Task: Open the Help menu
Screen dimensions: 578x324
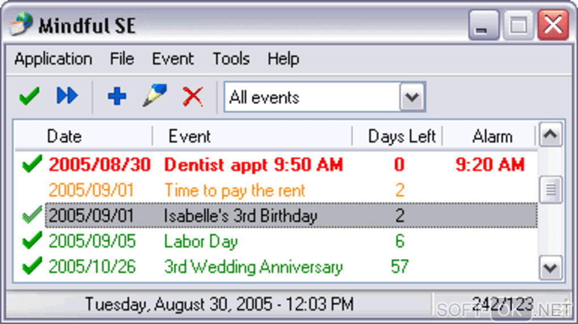Action: (x=283, y=59)
